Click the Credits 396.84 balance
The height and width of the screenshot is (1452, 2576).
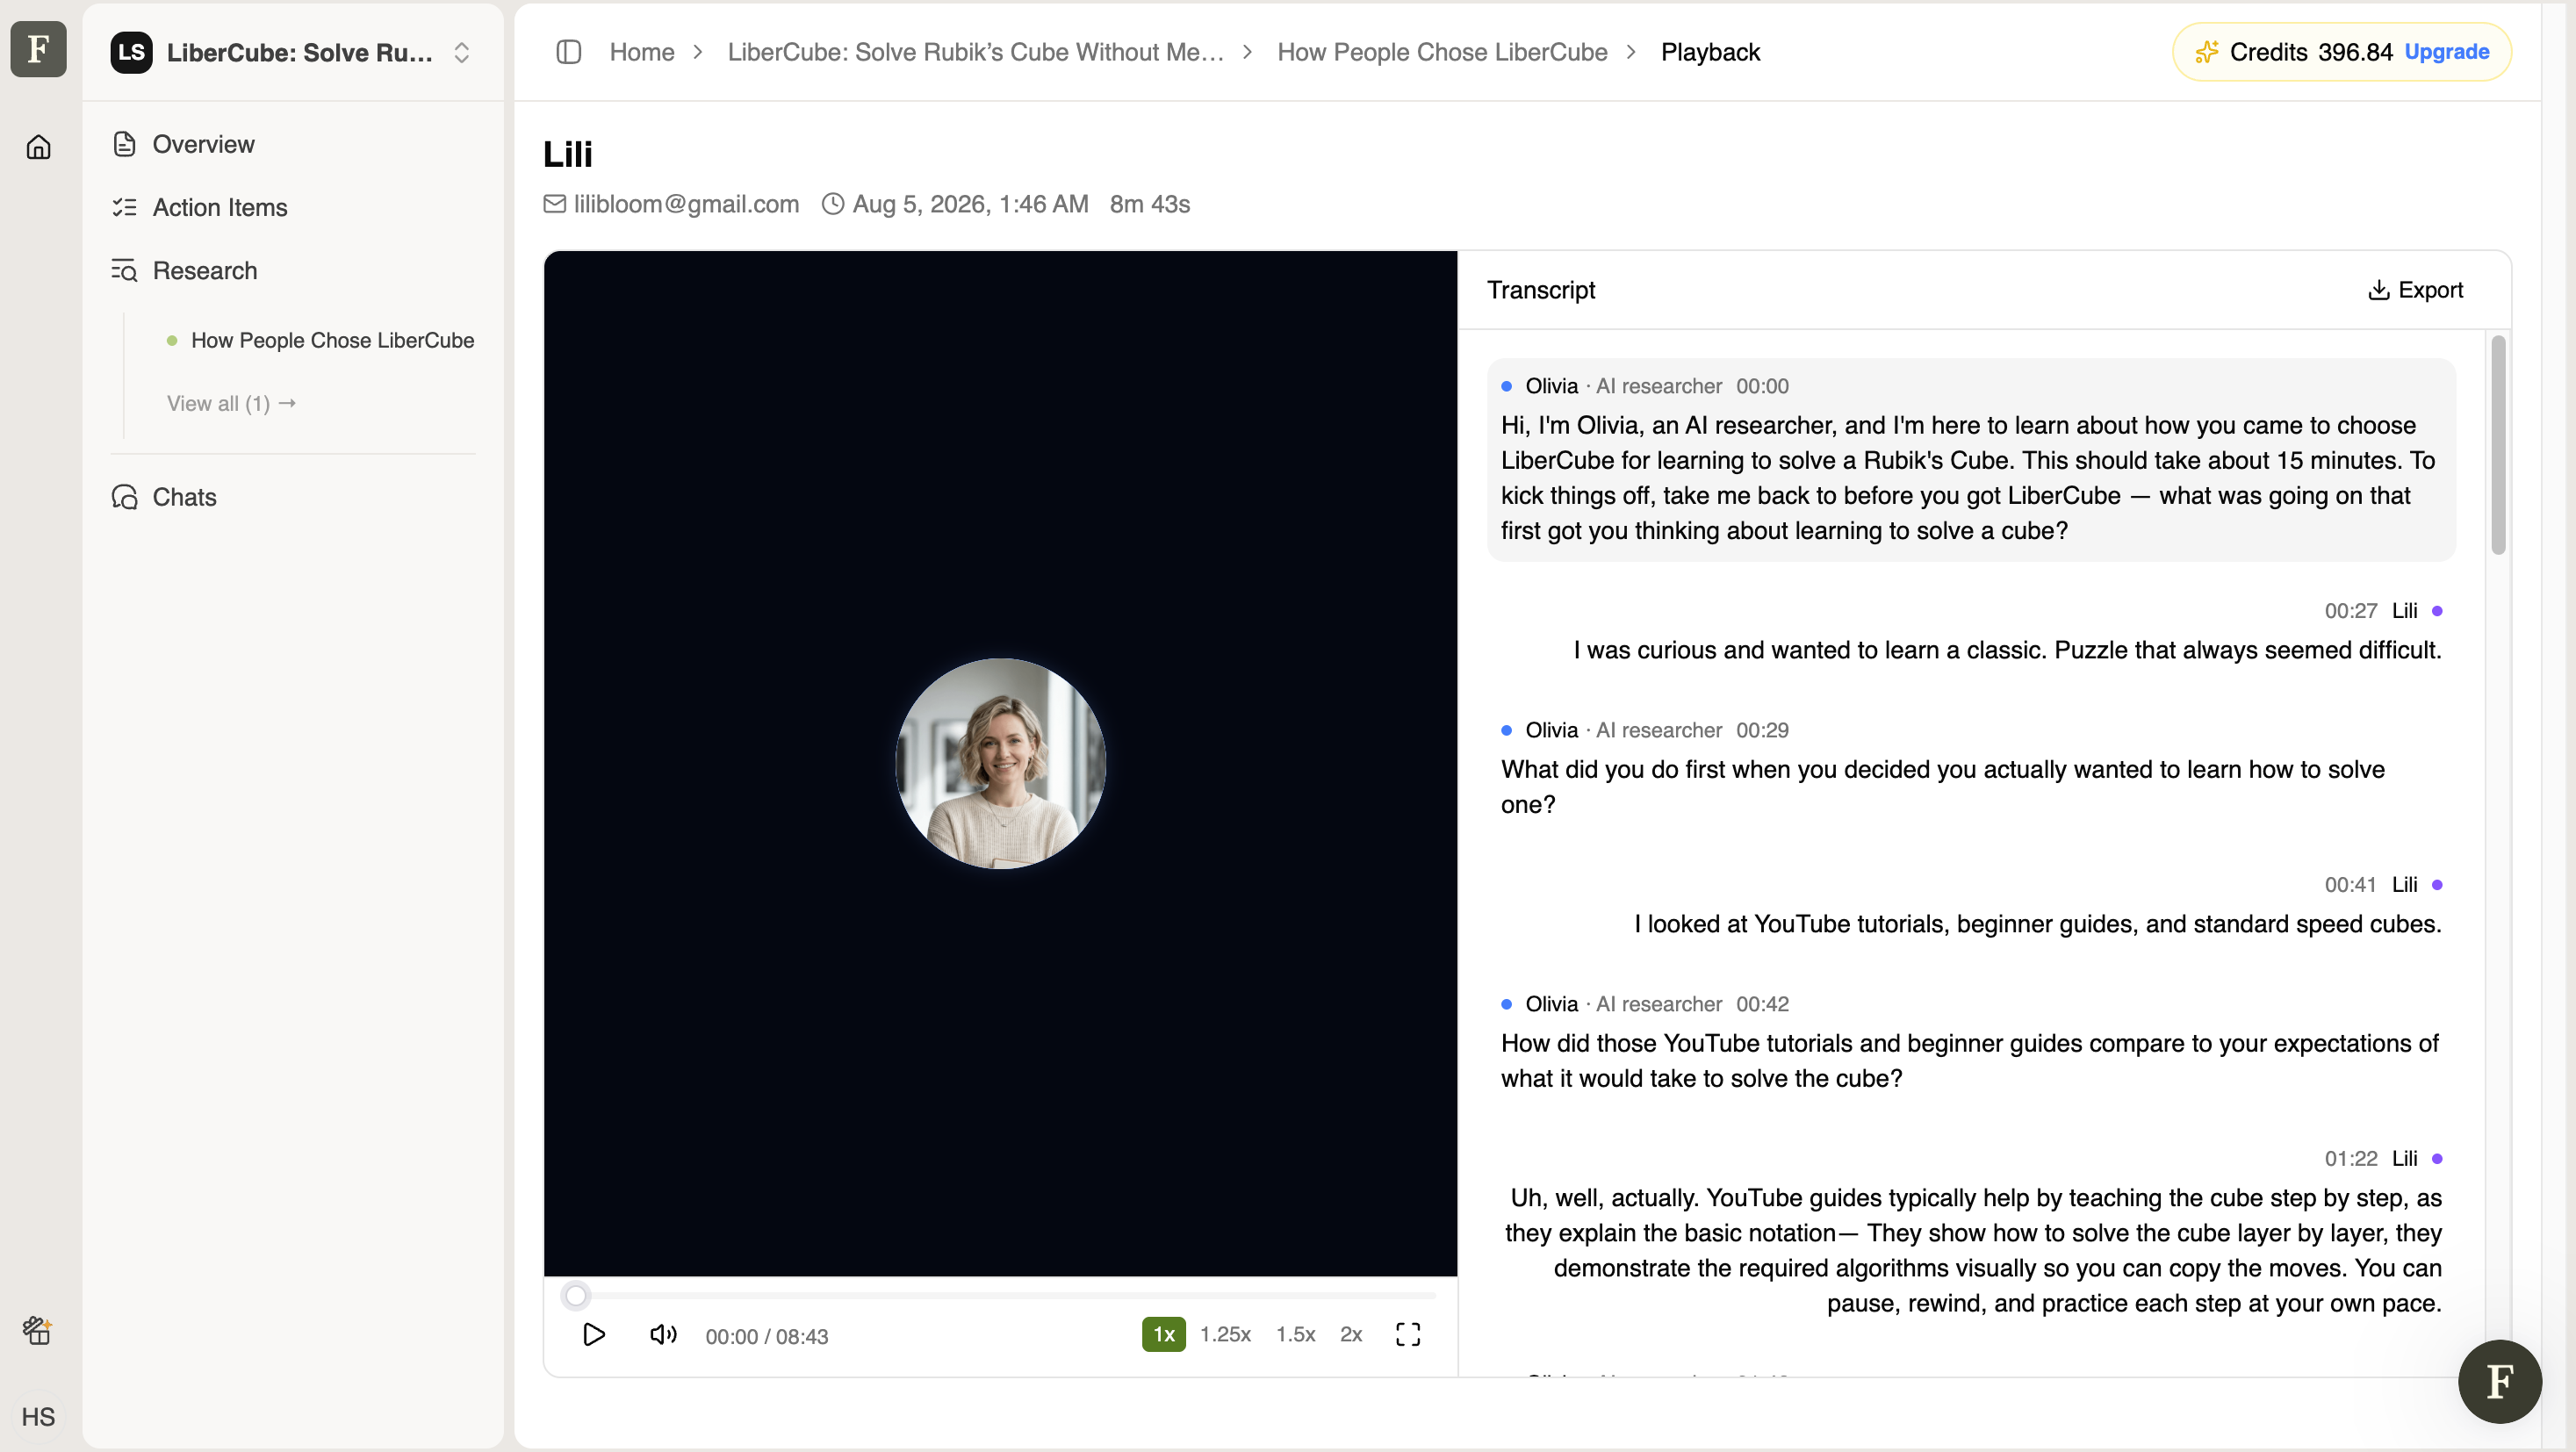coord(2311,52)
